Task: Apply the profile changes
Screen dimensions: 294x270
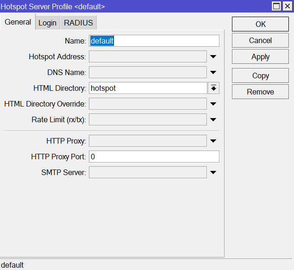Action: [x=260, y=57]
